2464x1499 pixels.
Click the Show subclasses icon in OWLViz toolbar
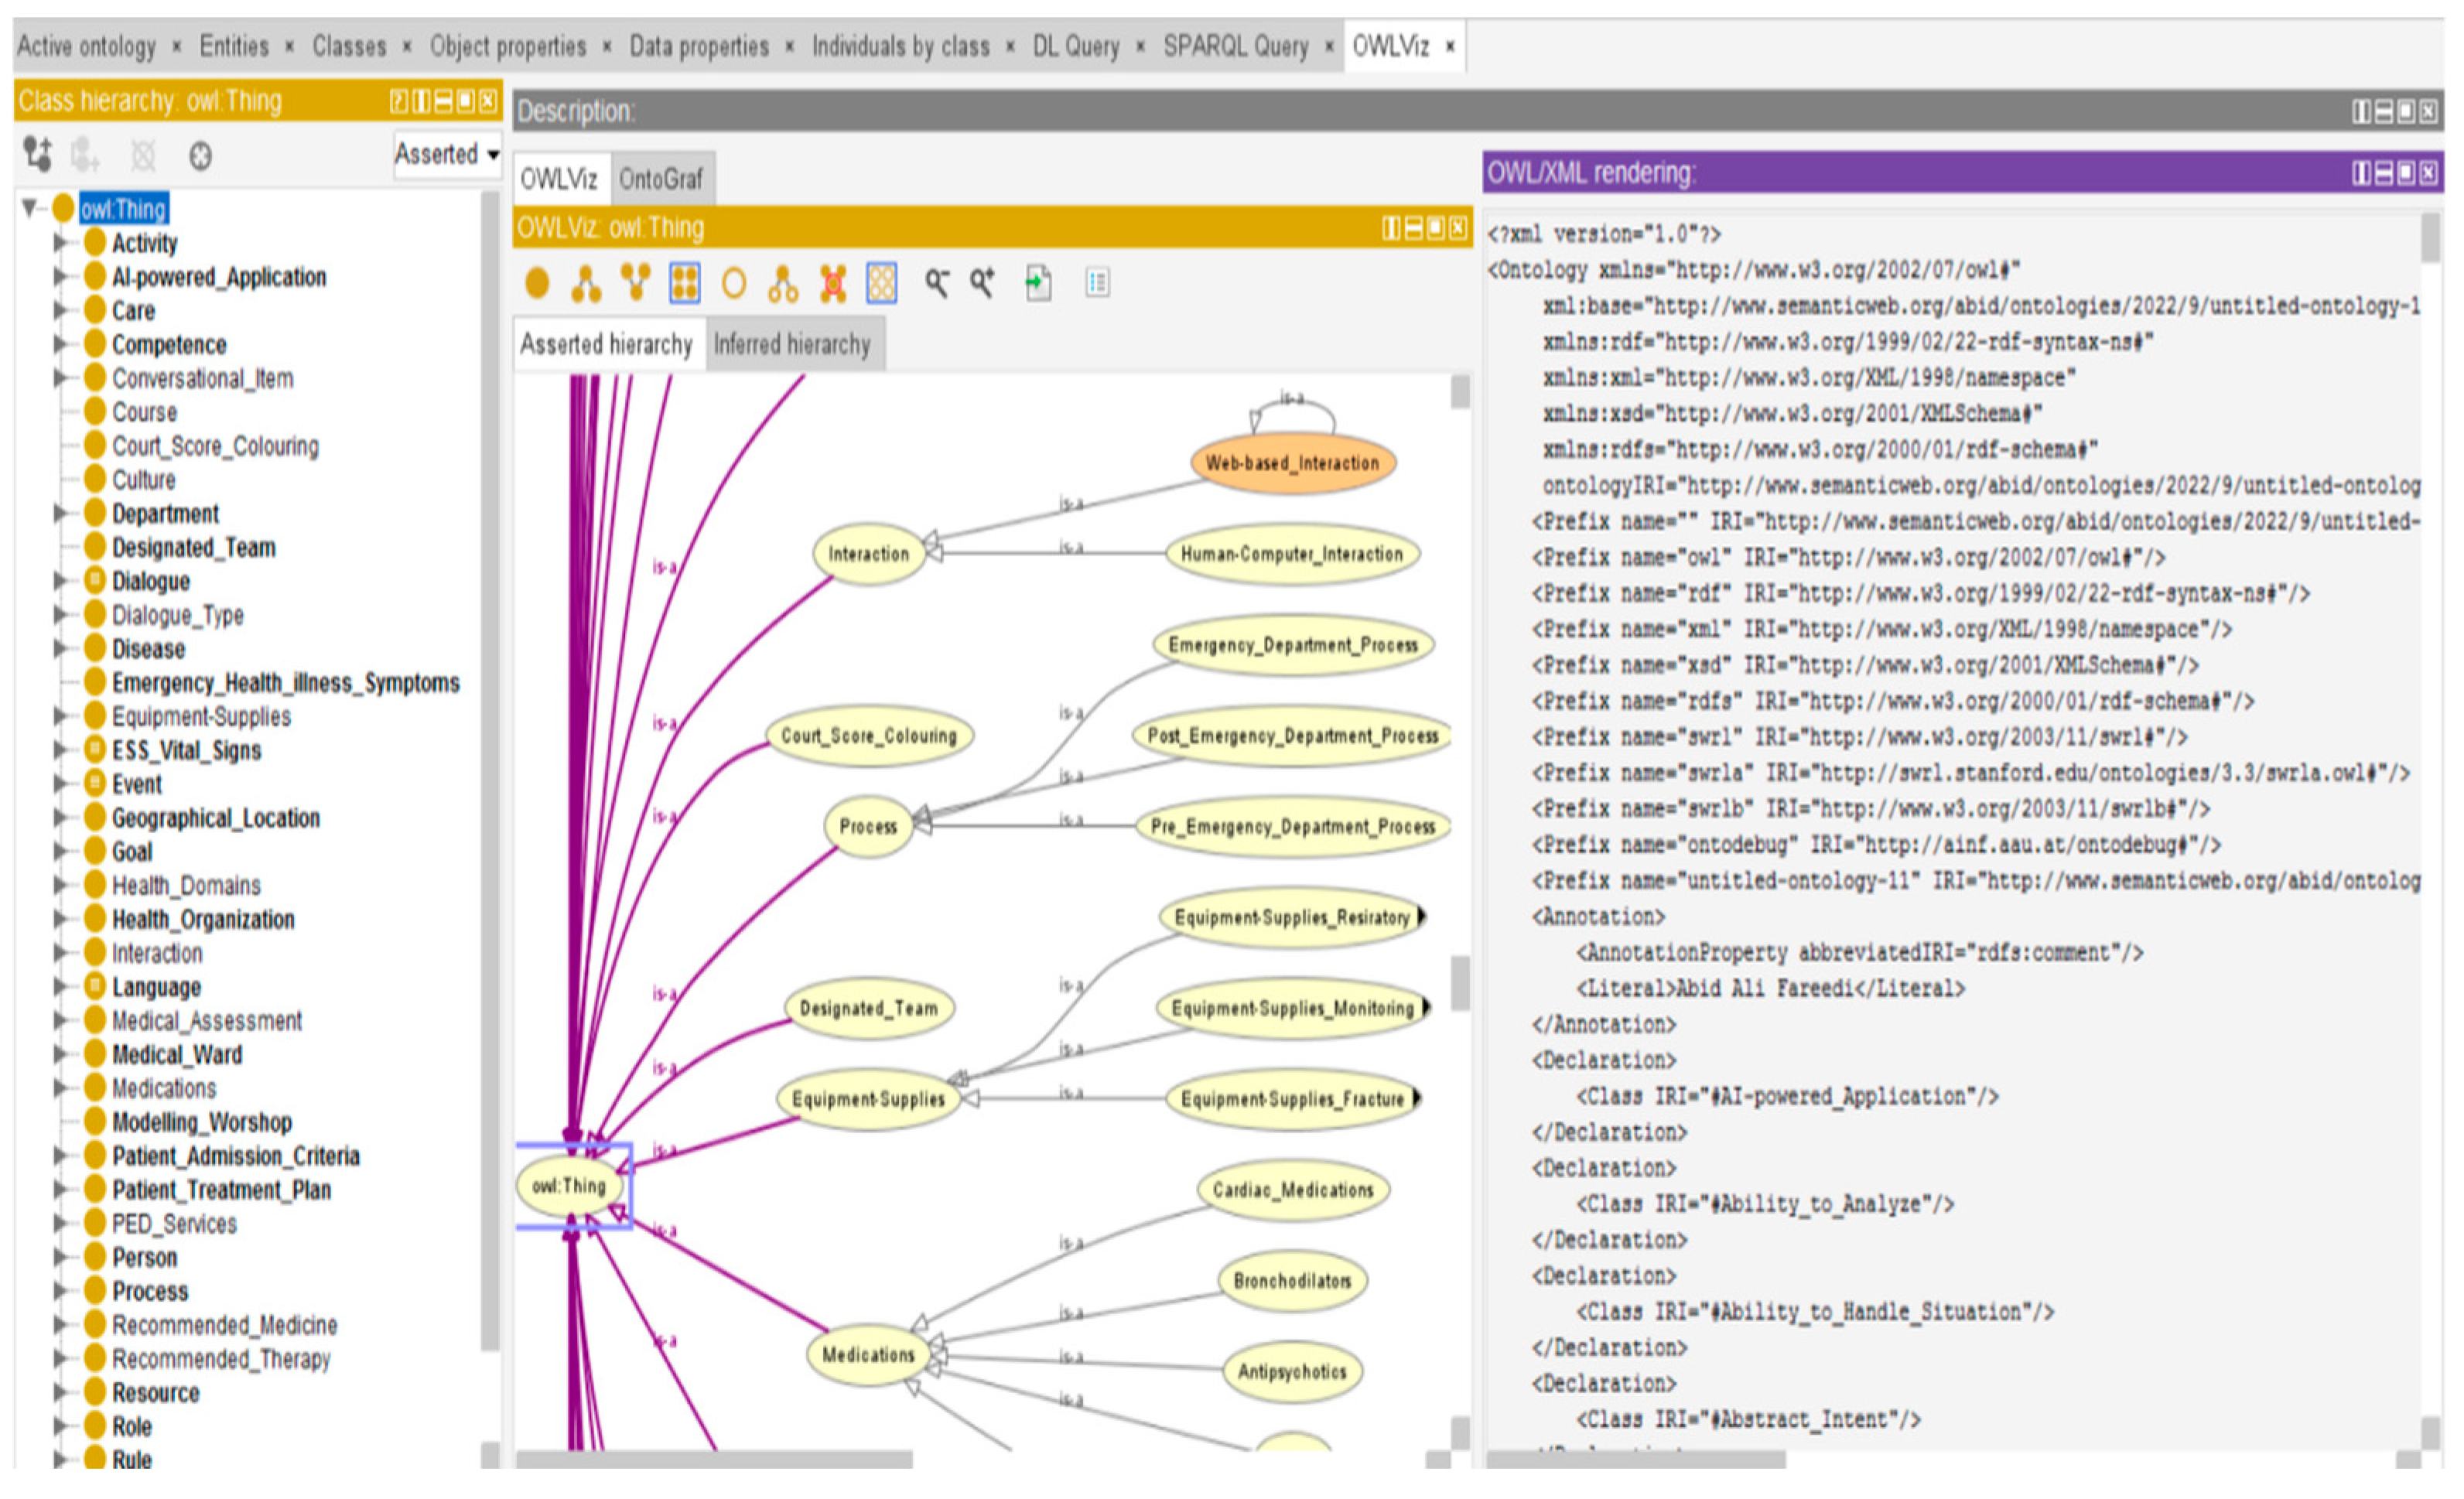point(586,284)
